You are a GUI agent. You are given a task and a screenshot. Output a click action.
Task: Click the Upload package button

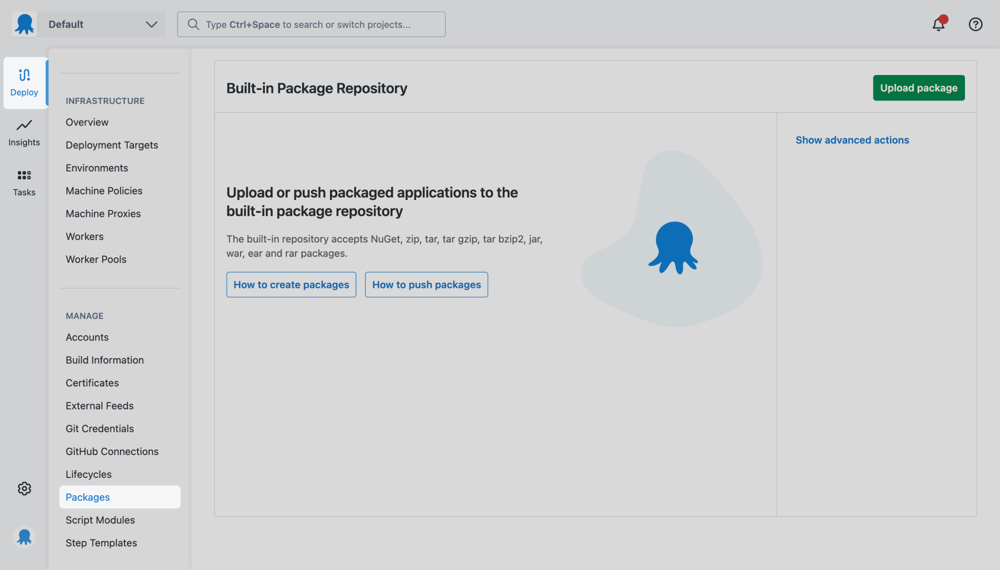(918, 88)
